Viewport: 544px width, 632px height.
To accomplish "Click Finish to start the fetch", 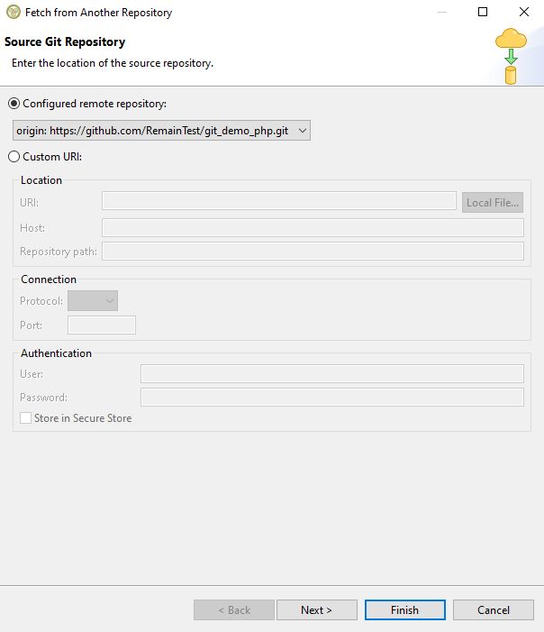I will [x=404, y=610].
